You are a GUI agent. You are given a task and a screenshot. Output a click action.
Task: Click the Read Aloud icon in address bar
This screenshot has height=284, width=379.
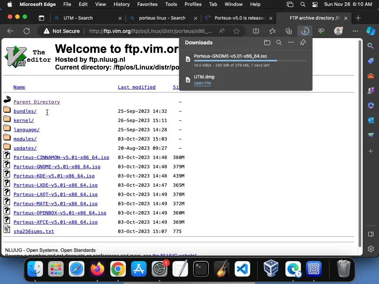pos(222,31)
